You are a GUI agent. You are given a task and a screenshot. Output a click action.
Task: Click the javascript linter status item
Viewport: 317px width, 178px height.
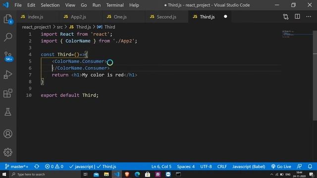[x=81, y=167]
